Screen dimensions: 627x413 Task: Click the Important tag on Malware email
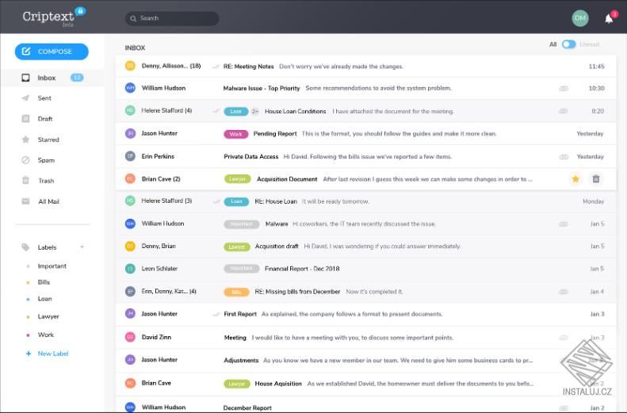pyautogui.click(x=242, y=224)
